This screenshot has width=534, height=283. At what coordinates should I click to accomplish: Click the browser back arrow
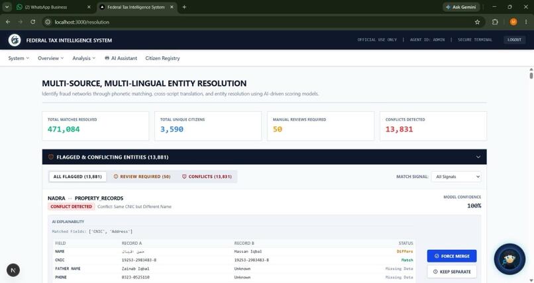[x=8, y=22]
